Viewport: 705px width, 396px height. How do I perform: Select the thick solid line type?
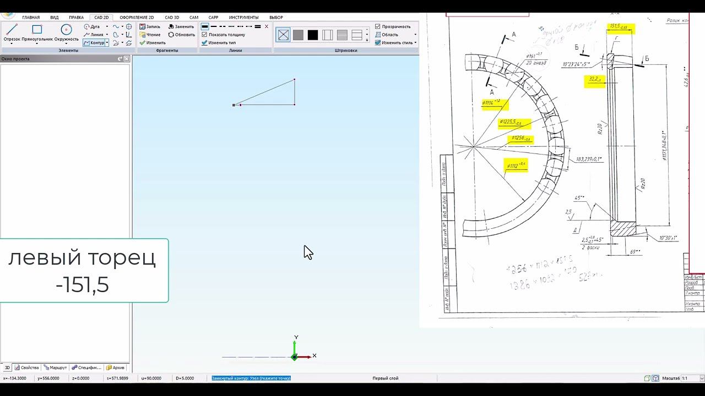pos(205,26)
